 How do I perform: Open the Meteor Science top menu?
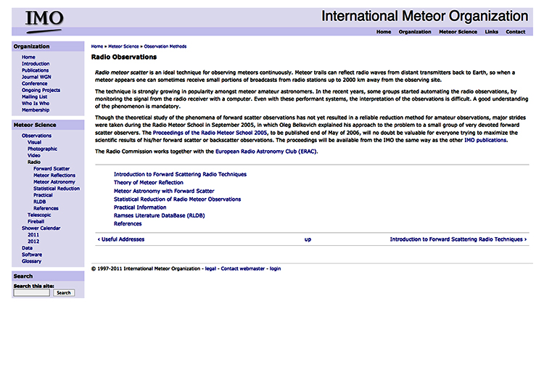pos(458,32)
